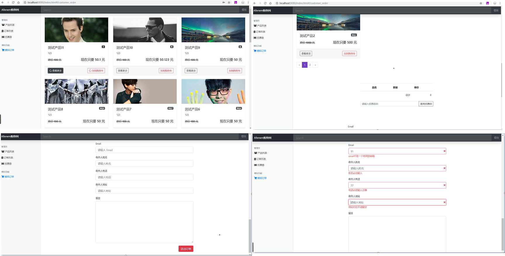Submit order with 送出订单 button
Viewport: 505px width, 256px height.
coord(186,249)
